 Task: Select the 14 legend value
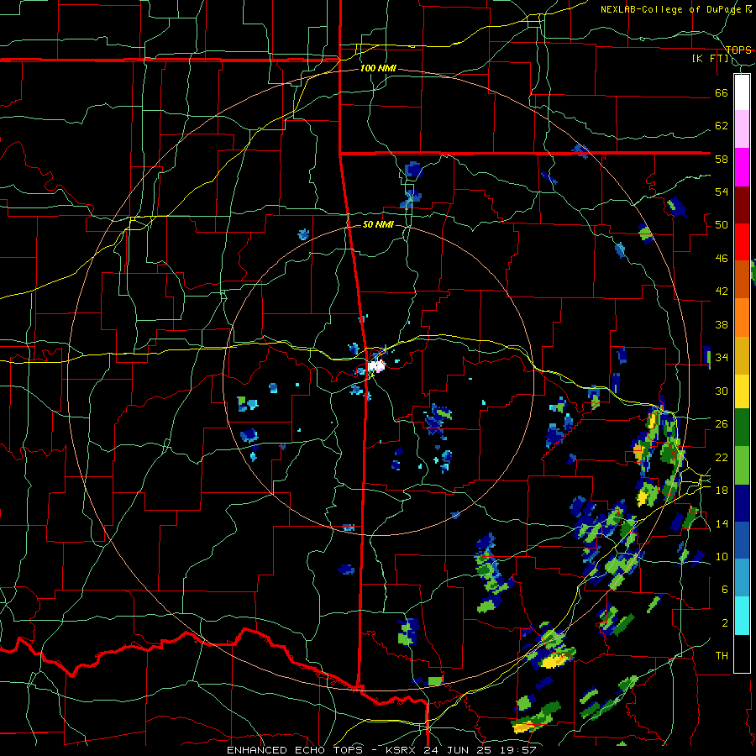pos(722,523)
